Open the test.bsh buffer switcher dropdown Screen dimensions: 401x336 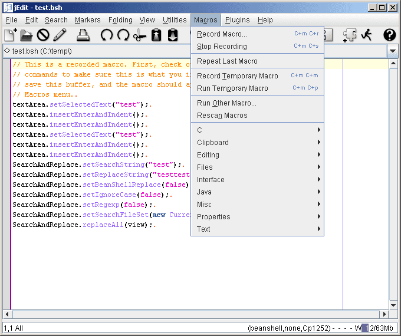[x=393, y=51]
